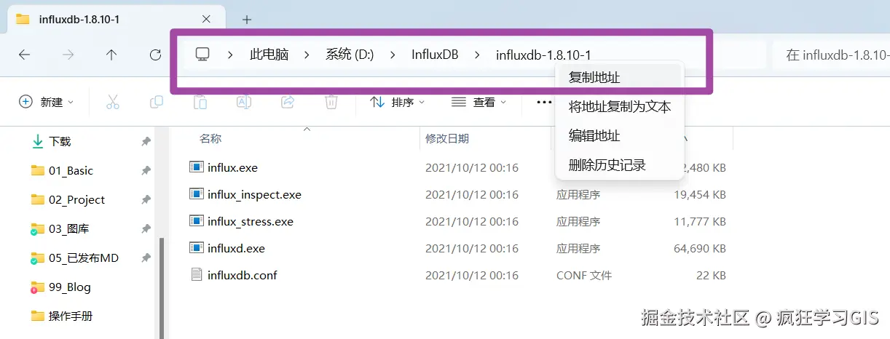Click the search box 在 influxdb-1.8.10-1

tap(832, 55)
